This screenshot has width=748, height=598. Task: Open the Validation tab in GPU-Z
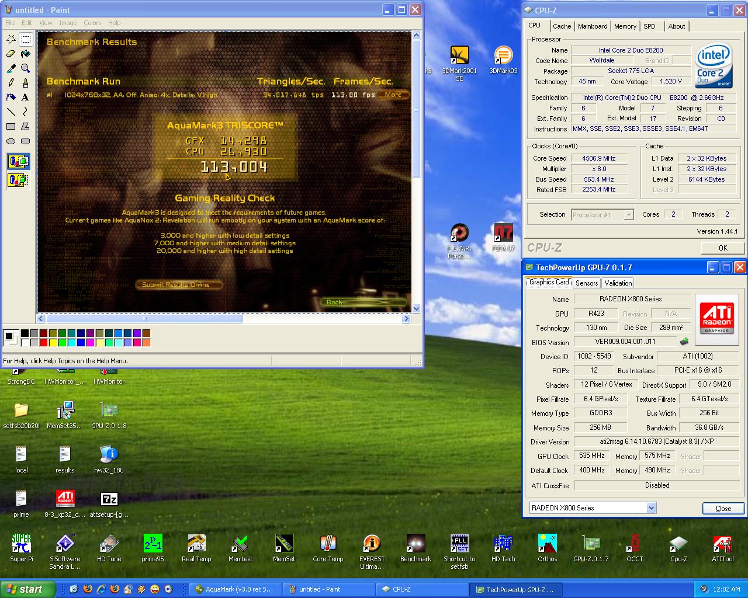point(618,283)
